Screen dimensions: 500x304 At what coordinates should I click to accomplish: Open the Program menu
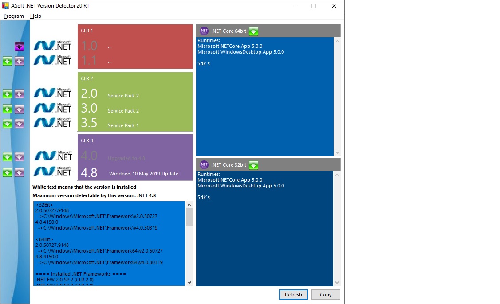click(x=14, y=16)
